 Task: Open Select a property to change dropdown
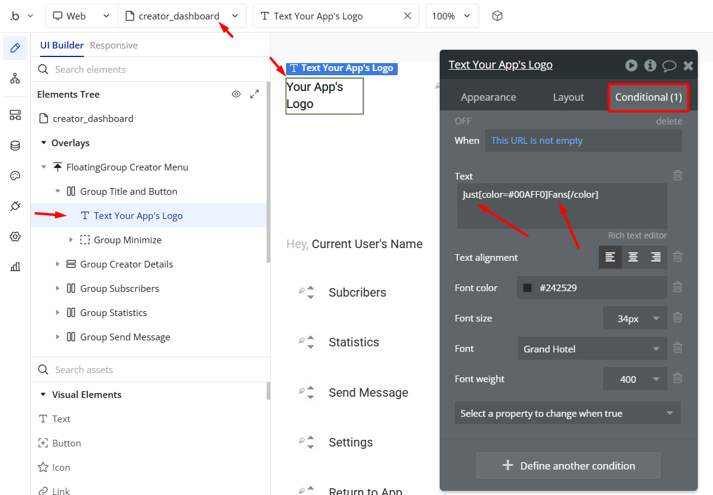[567, 414]
